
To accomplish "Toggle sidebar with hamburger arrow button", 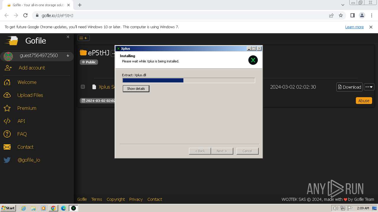I will pyautogui.click(x=84, y=38).
